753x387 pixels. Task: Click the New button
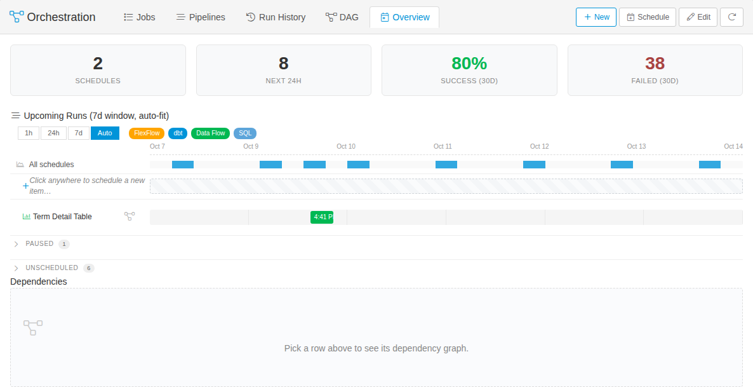[596, 17]
